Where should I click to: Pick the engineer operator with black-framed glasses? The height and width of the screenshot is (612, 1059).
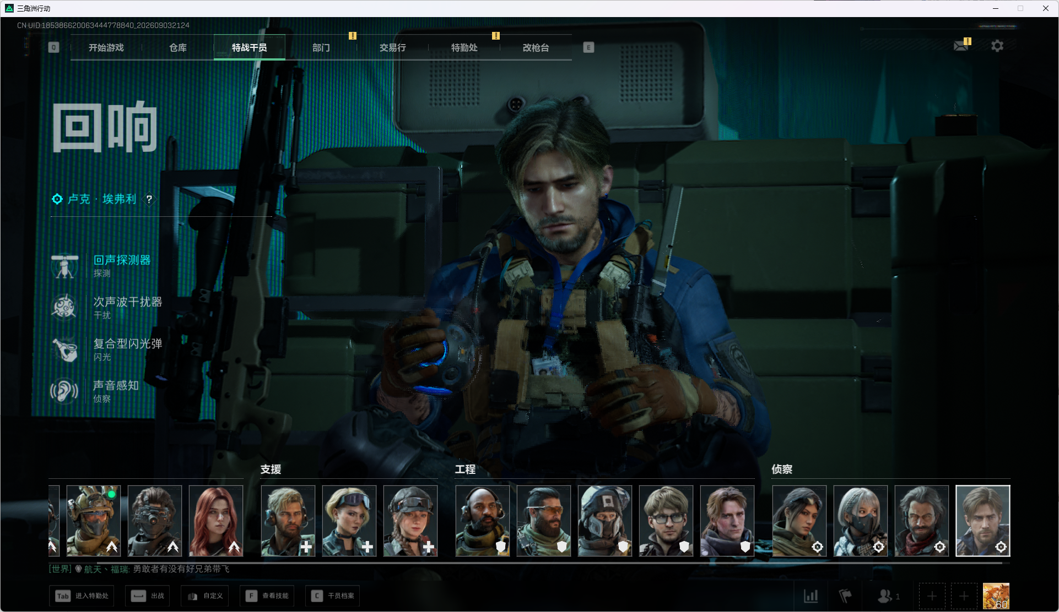[666, 521]
